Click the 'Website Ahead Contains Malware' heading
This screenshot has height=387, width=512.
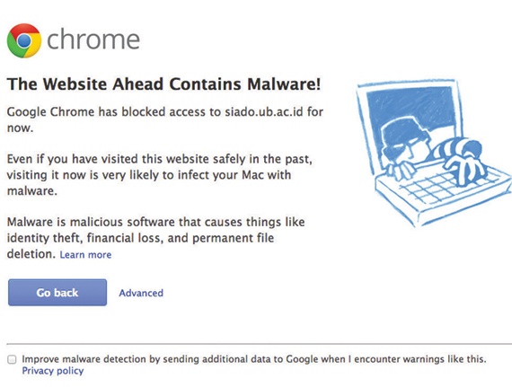(x=163, y=84)
